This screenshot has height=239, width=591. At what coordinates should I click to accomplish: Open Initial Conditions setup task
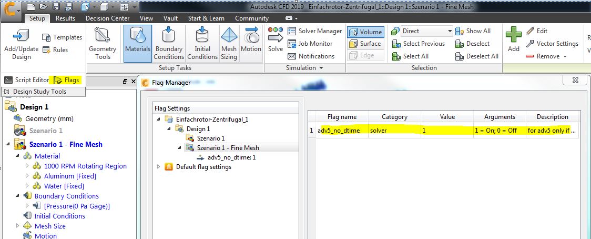coord(202,43)
